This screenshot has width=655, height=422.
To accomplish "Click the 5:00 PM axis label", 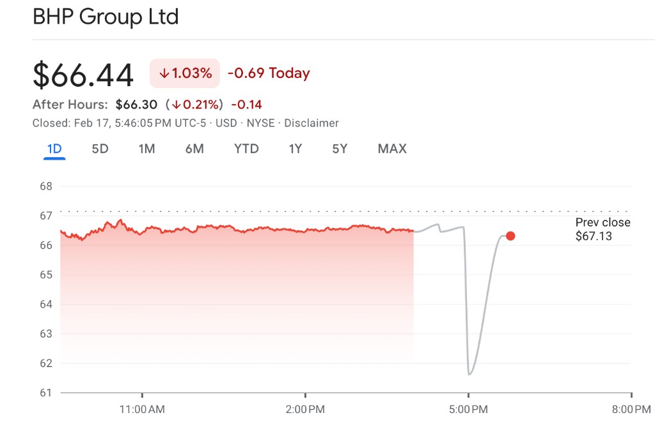I will (468, 409).
